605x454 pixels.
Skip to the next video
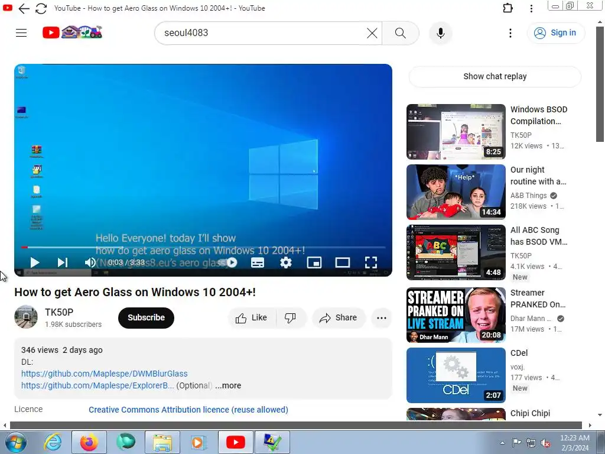(63, 262)
